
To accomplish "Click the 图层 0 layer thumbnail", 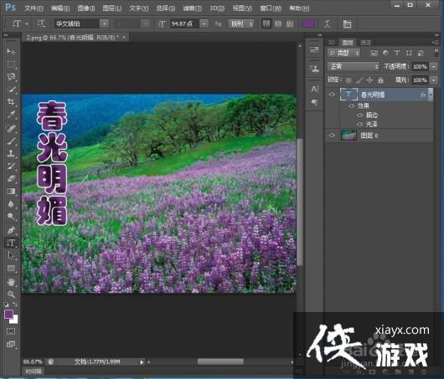I will (x=348, y=136).
